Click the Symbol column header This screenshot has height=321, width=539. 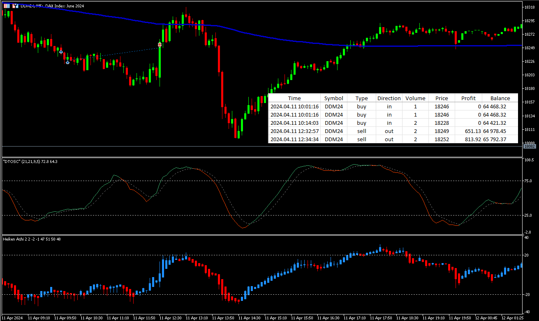point(333,98)
